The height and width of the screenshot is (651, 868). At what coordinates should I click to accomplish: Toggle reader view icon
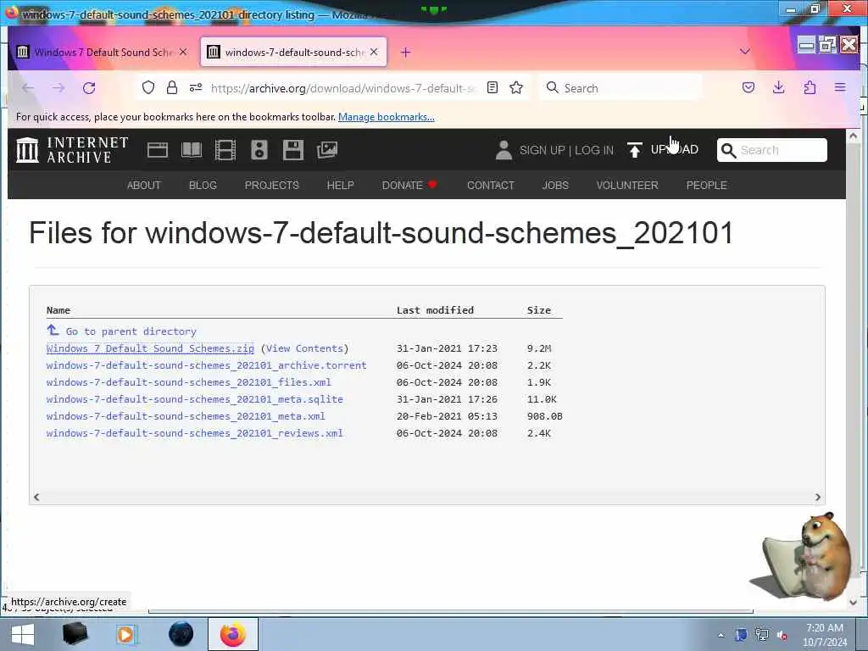pos(492,87)
